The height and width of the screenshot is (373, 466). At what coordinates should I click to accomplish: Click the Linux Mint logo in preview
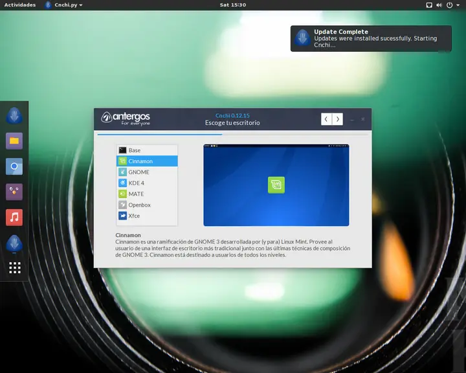276,185
